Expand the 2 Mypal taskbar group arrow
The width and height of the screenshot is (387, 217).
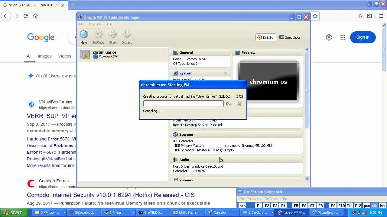(x=133, y=212)
